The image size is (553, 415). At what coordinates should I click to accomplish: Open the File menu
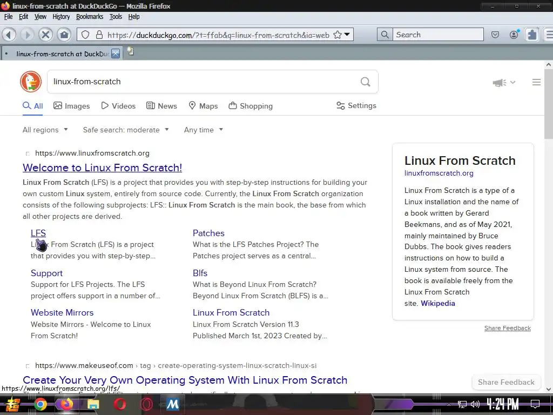tap(8, 17)
